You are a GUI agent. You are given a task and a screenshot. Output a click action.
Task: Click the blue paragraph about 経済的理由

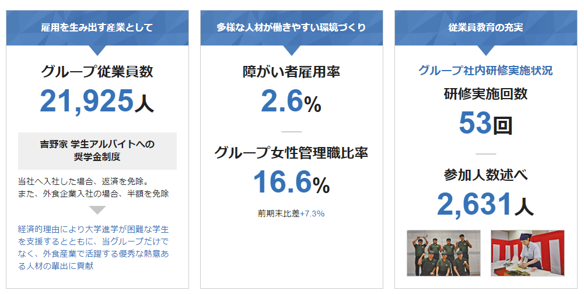tap(93, 247)
